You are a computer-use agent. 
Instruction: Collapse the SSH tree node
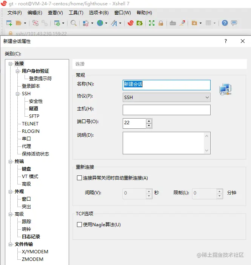coord(17,94)
